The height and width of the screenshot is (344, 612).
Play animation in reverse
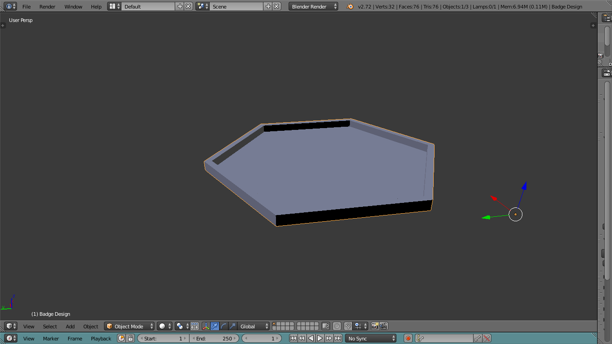click(x=311, y=338)
